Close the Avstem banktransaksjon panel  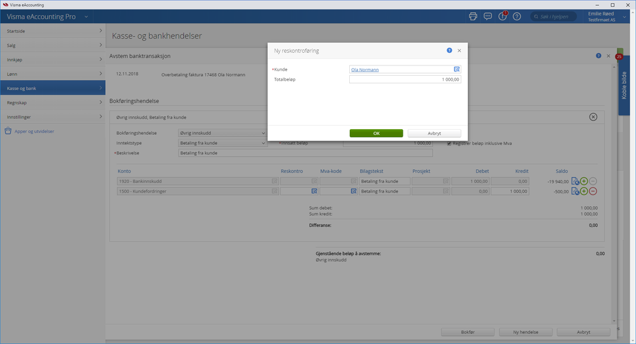[609, 56]
